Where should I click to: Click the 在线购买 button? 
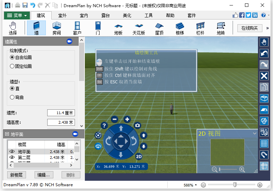(250, 28)
